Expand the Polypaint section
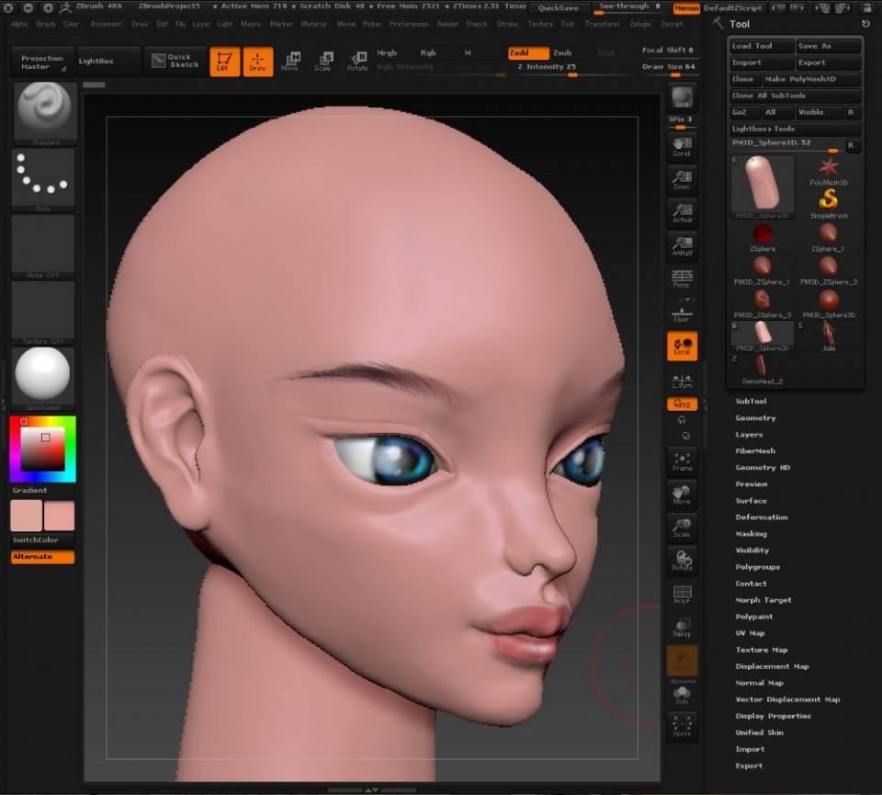This screenshot has height=795, width=882. click(x=753, y=616)
